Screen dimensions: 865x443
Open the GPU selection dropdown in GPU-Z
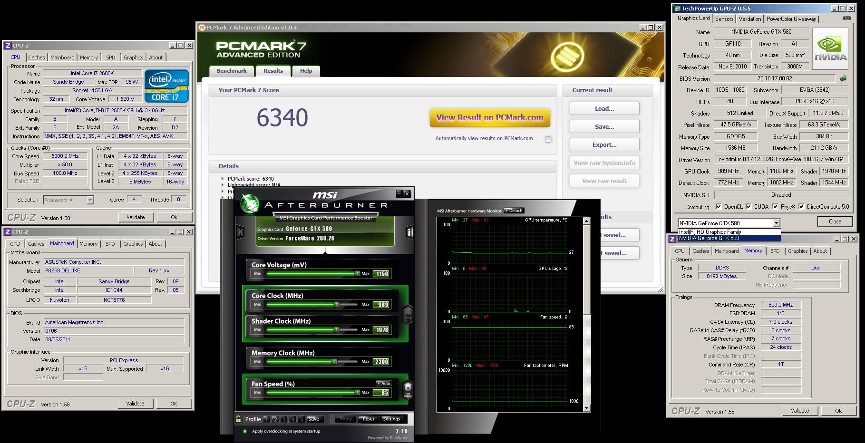[776, 223]
